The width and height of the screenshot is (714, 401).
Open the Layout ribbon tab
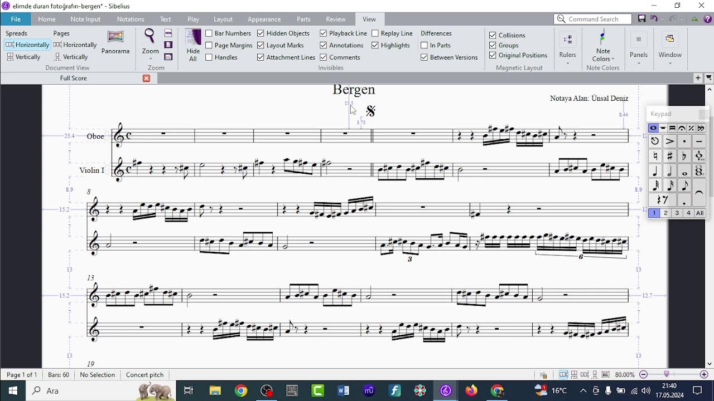click(223, 19)
